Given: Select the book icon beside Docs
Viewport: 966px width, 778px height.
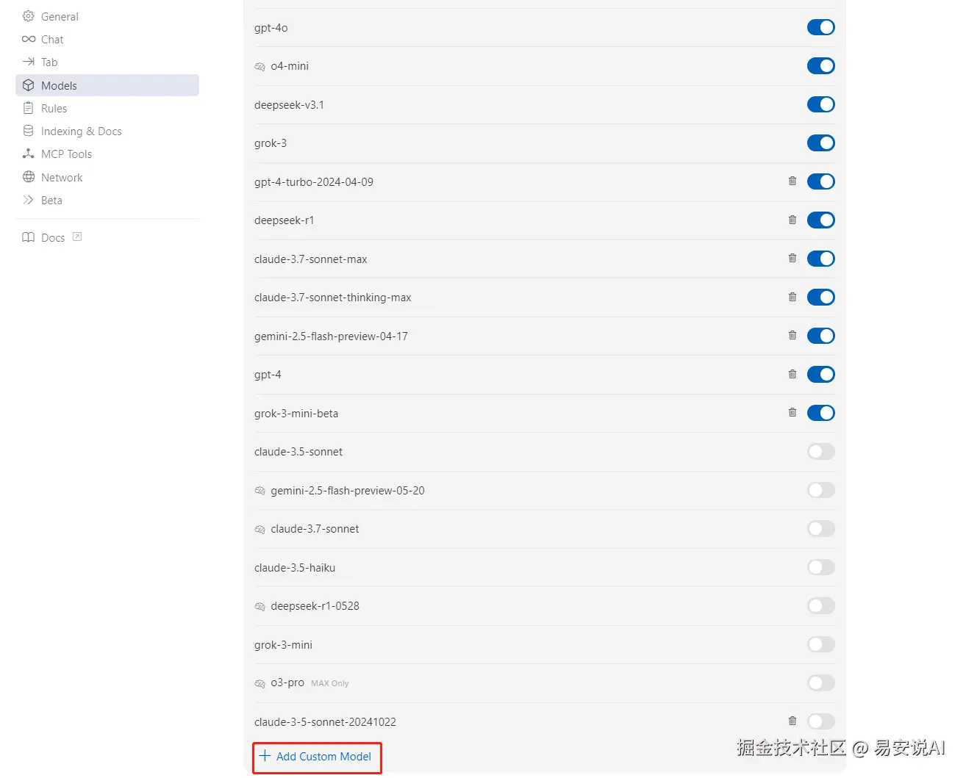Looking at the screenshot, I should [27, 237].
